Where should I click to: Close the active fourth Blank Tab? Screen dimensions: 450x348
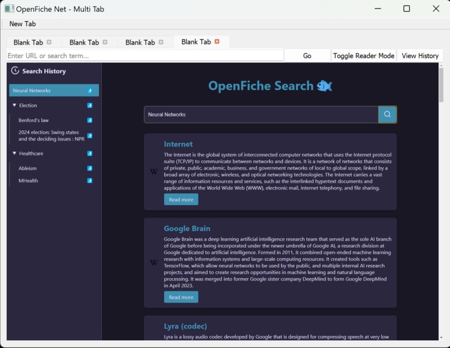pyautogui.click(x=217, y=41)
